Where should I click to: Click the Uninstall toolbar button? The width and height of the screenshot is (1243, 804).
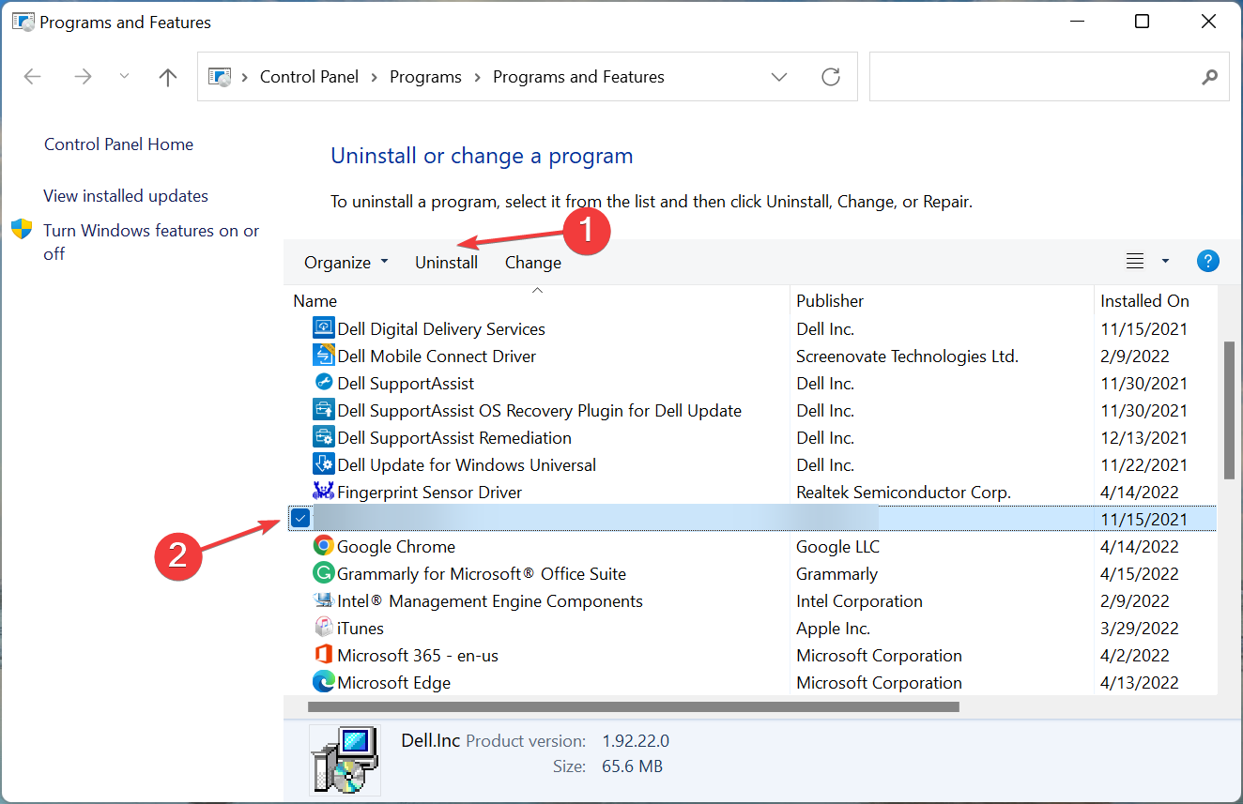pos(447,263)
